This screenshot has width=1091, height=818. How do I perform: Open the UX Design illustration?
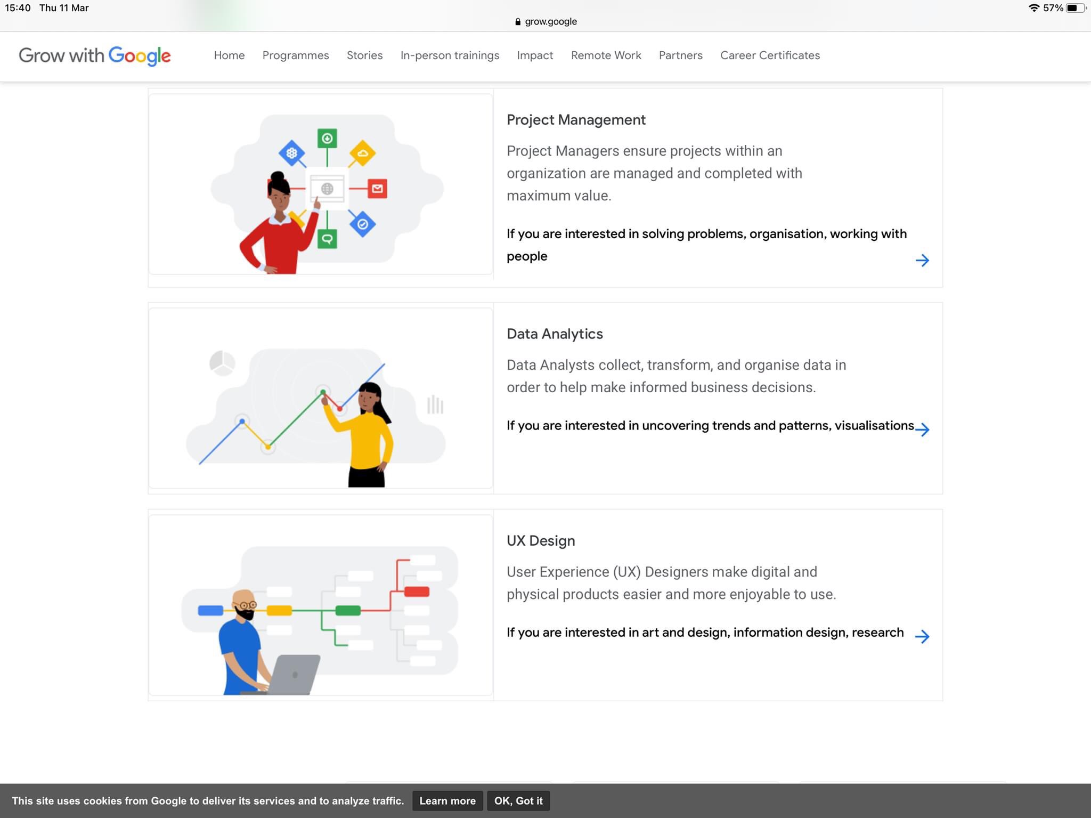pyautogui.click(x=321, y=605)
